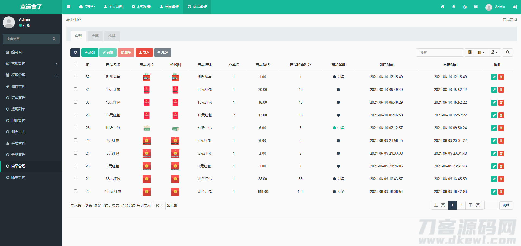Screen dimensions: 521x246
Task: Click the 添加 add button
Action: tap(90, 52)
